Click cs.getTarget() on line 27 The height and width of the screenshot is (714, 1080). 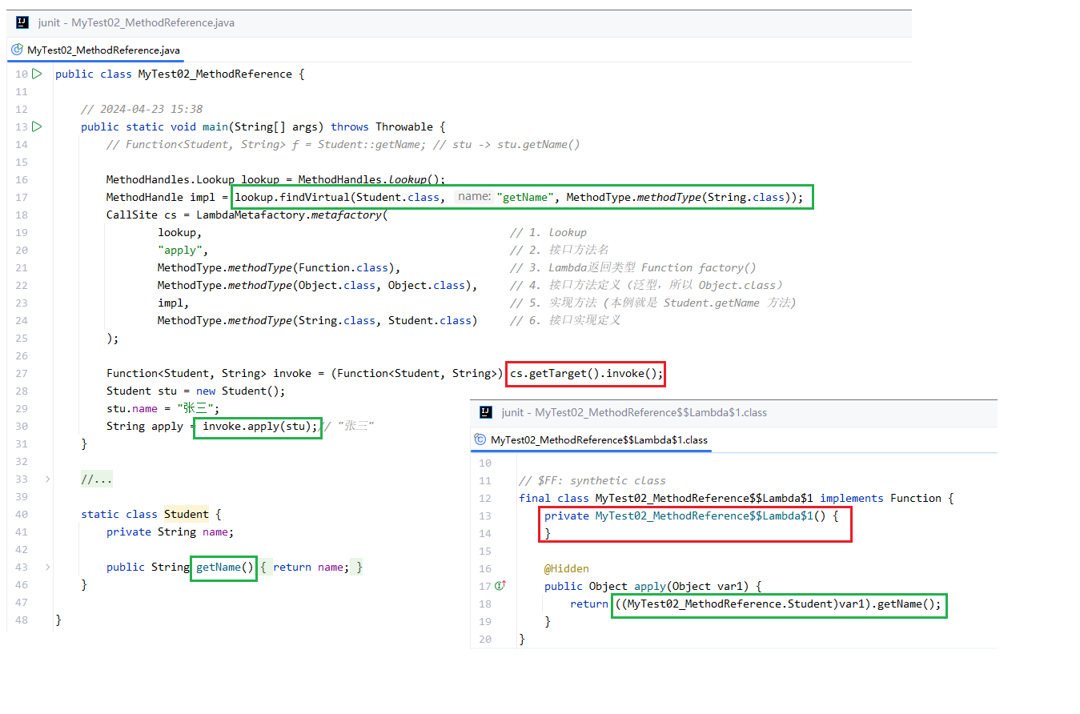[x=555, y=373]
